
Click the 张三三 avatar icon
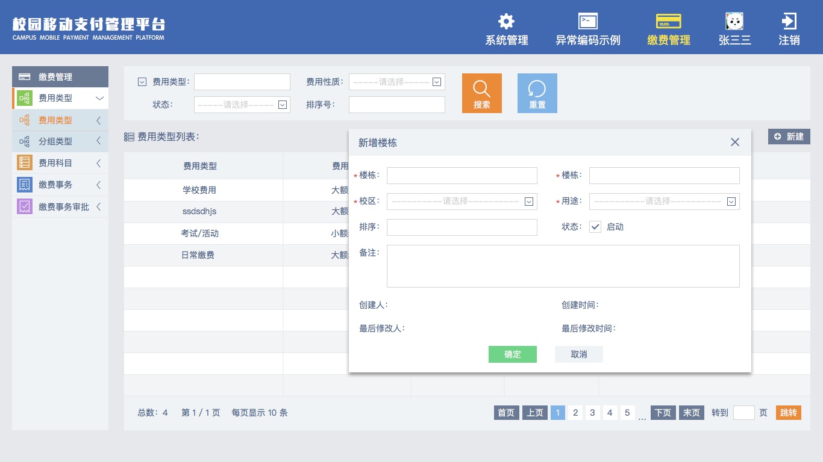tap(734, 20)
